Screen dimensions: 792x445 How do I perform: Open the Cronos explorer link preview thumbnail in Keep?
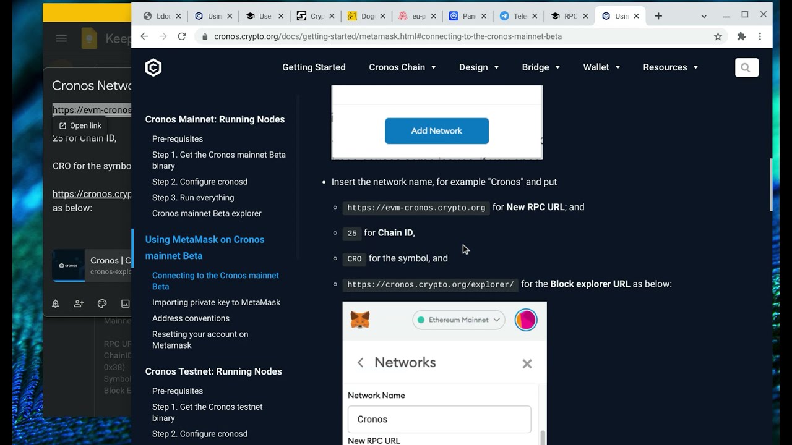(x=69, y=266)
